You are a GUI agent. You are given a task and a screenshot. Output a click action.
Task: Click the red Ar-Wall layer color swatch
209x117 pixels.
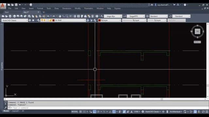(x=54, y=20)
